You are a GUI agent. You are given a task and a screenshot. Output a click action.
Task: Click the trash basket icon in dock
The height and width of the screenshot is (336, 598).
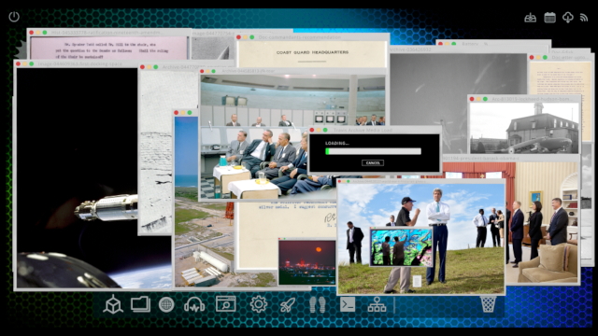(x=488, y=304)
